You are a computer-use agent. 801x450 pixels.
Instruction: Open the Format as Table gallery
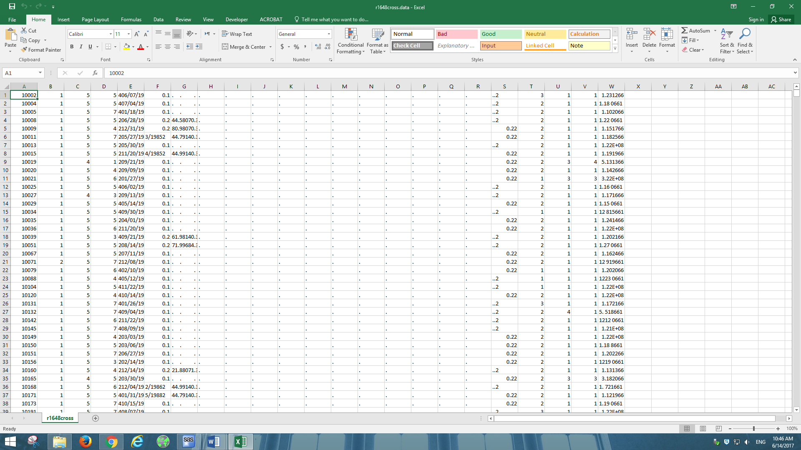click(378, 41)
